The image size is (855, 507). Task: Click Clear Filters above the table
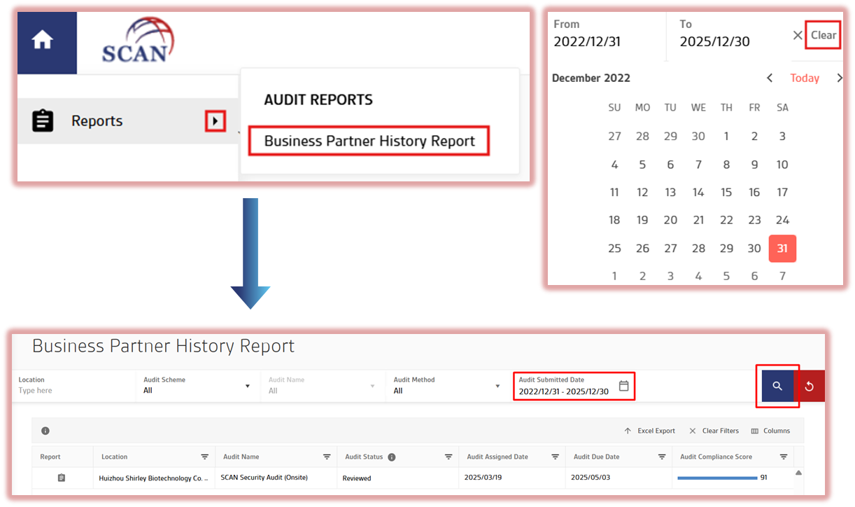click(714, 431)
